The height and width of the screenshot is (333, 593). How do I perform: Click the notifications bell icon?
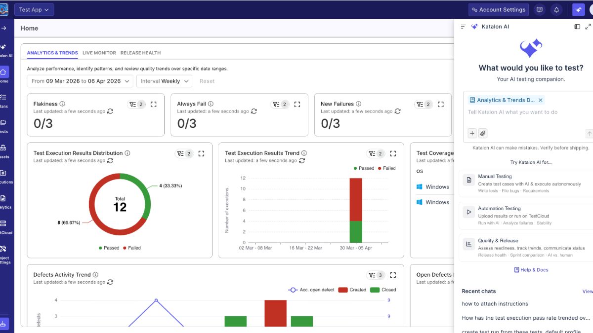click(x=556, y=9)
